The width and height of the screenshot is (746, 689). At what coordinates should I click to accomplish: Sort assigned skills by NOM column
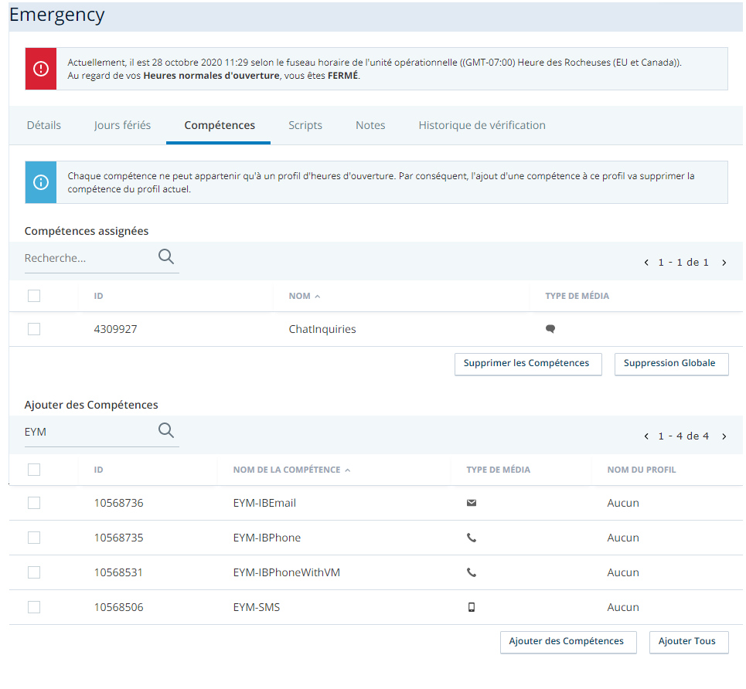[x=305, y=296]
